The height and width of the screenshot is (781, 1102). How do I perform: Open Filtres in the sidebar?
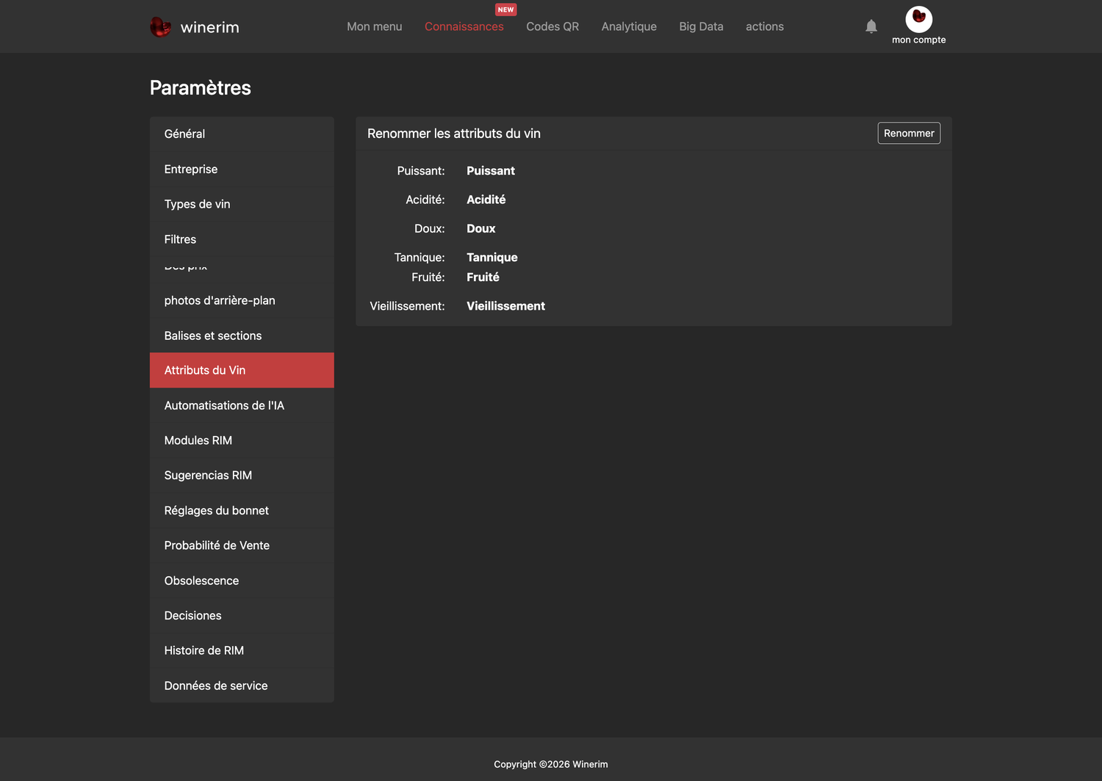coord(242,239)
